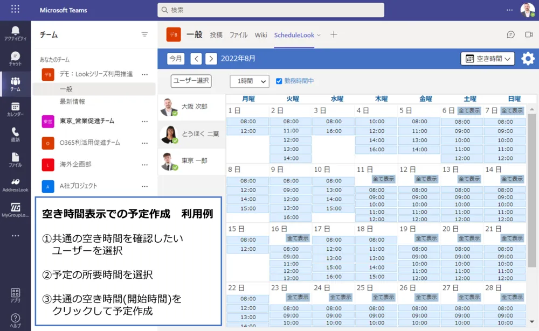Open the top bar more options ellipsis
Image resolution: width=539 pixels, height=331 pixels.
[x=509, y=10]
